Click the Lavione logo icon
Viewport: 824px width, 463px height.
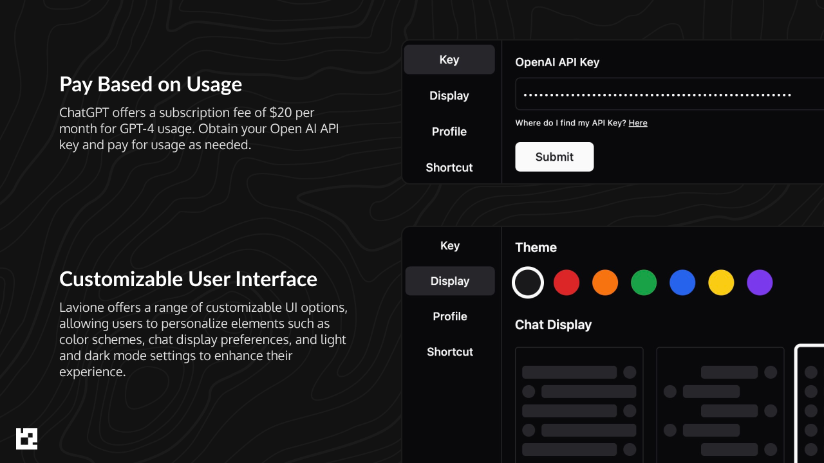[27, 439]
